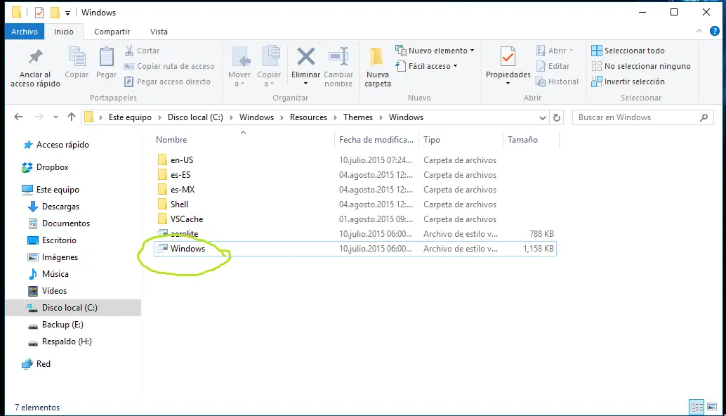
Task: Switch to Inicio tab
Action: coord(63,32)
